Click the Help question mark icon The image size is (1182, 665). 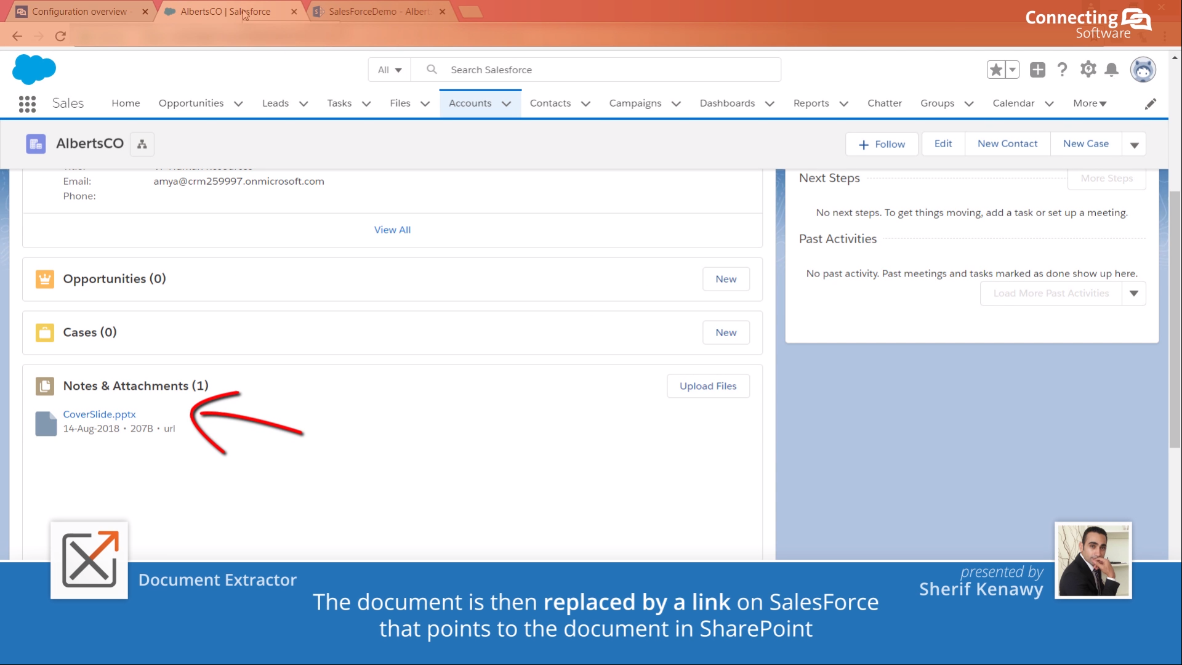[x=1062, y=70]
